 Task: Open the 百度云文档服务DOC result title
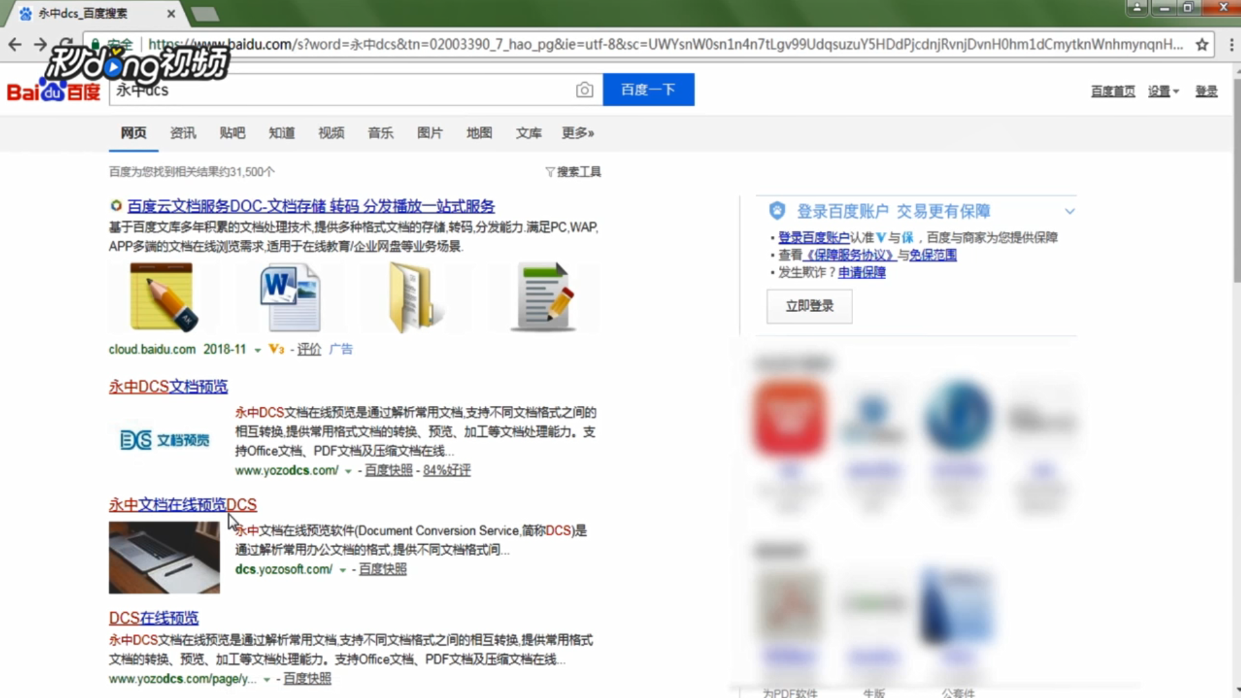(x=311, y=206)
